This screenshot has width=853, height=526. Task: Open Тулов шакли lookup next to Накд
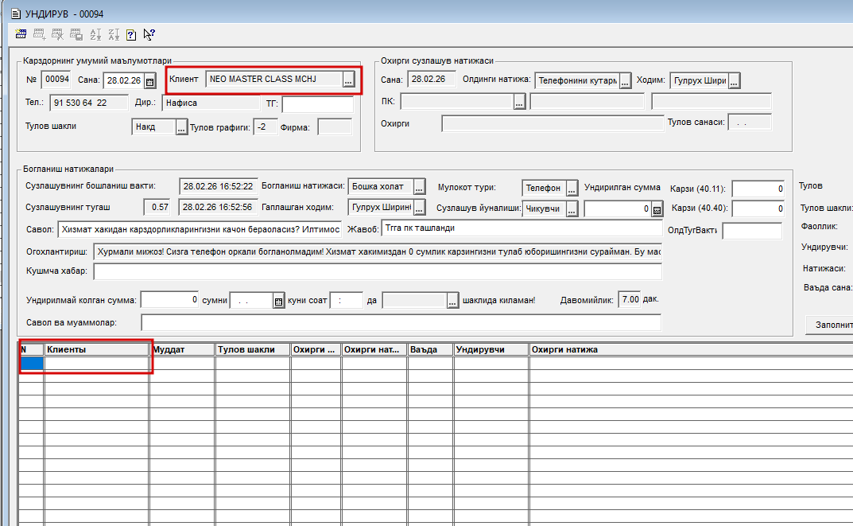(181, 128)
